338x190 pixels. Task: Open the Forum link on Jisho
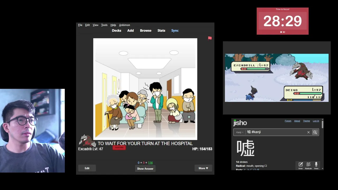click(x=288, y=121)
